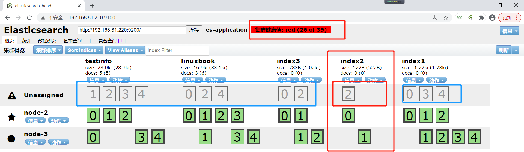The image size is (524, 152).
Task: Click the extension badge showing 200
Action: click(460, 18)
